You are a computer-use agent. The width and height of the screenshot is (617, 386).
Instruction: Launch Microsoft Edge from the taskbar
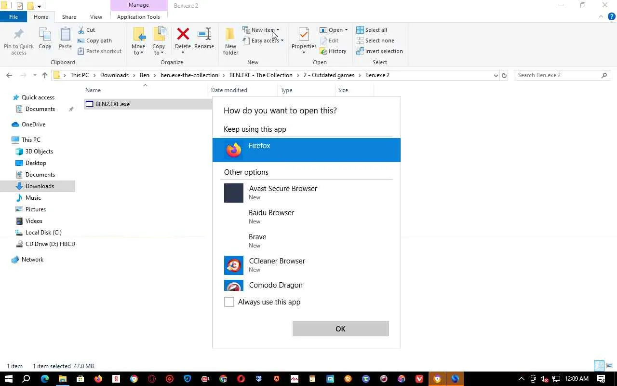pos(44,379)
